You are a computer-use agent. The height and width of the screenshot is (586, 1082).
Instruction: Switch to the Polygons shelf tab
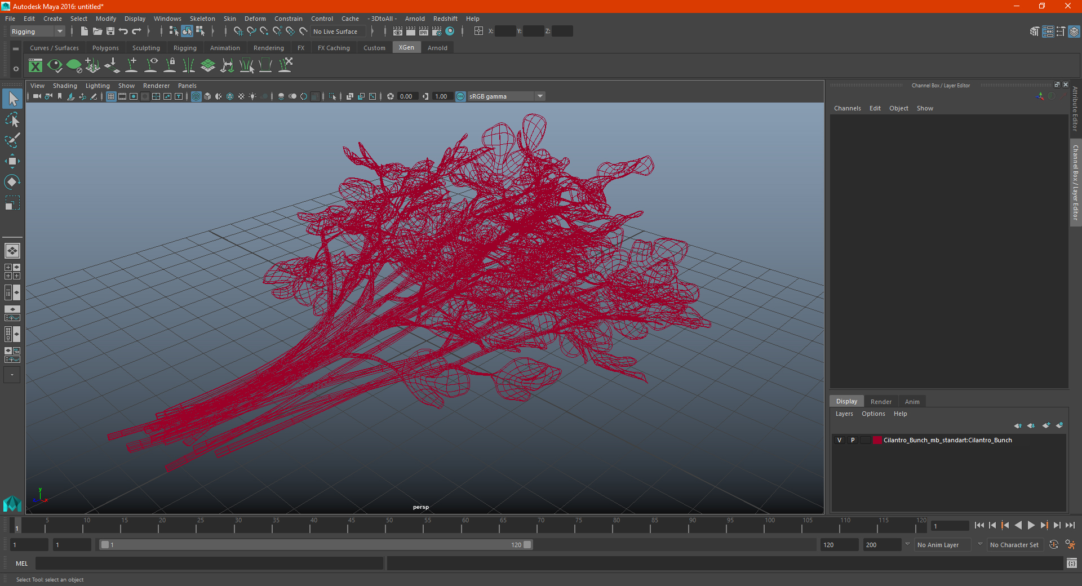point(105,48)
